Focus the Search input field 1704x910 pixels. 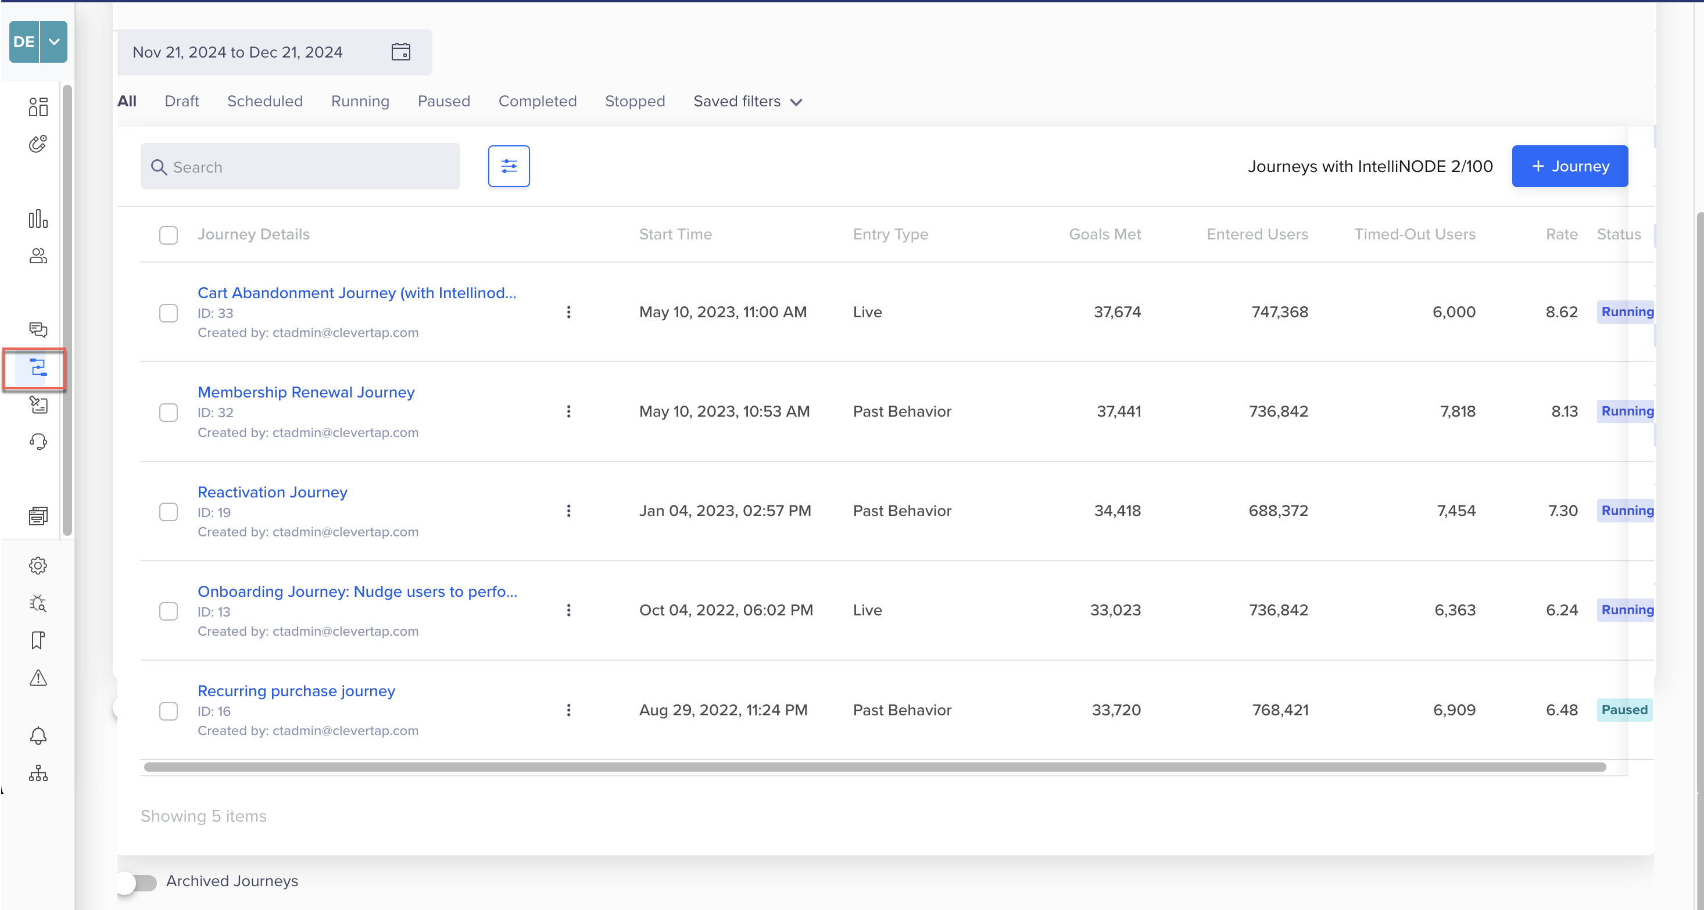[x=300, y=167]
